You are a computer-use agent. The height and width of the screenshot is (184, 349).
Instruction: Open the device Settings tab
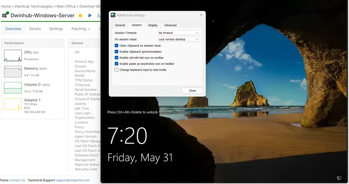point(56,29)
